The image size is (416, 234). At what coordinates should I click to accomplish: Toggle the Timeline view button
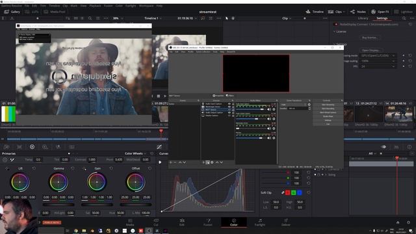[315, 12]
